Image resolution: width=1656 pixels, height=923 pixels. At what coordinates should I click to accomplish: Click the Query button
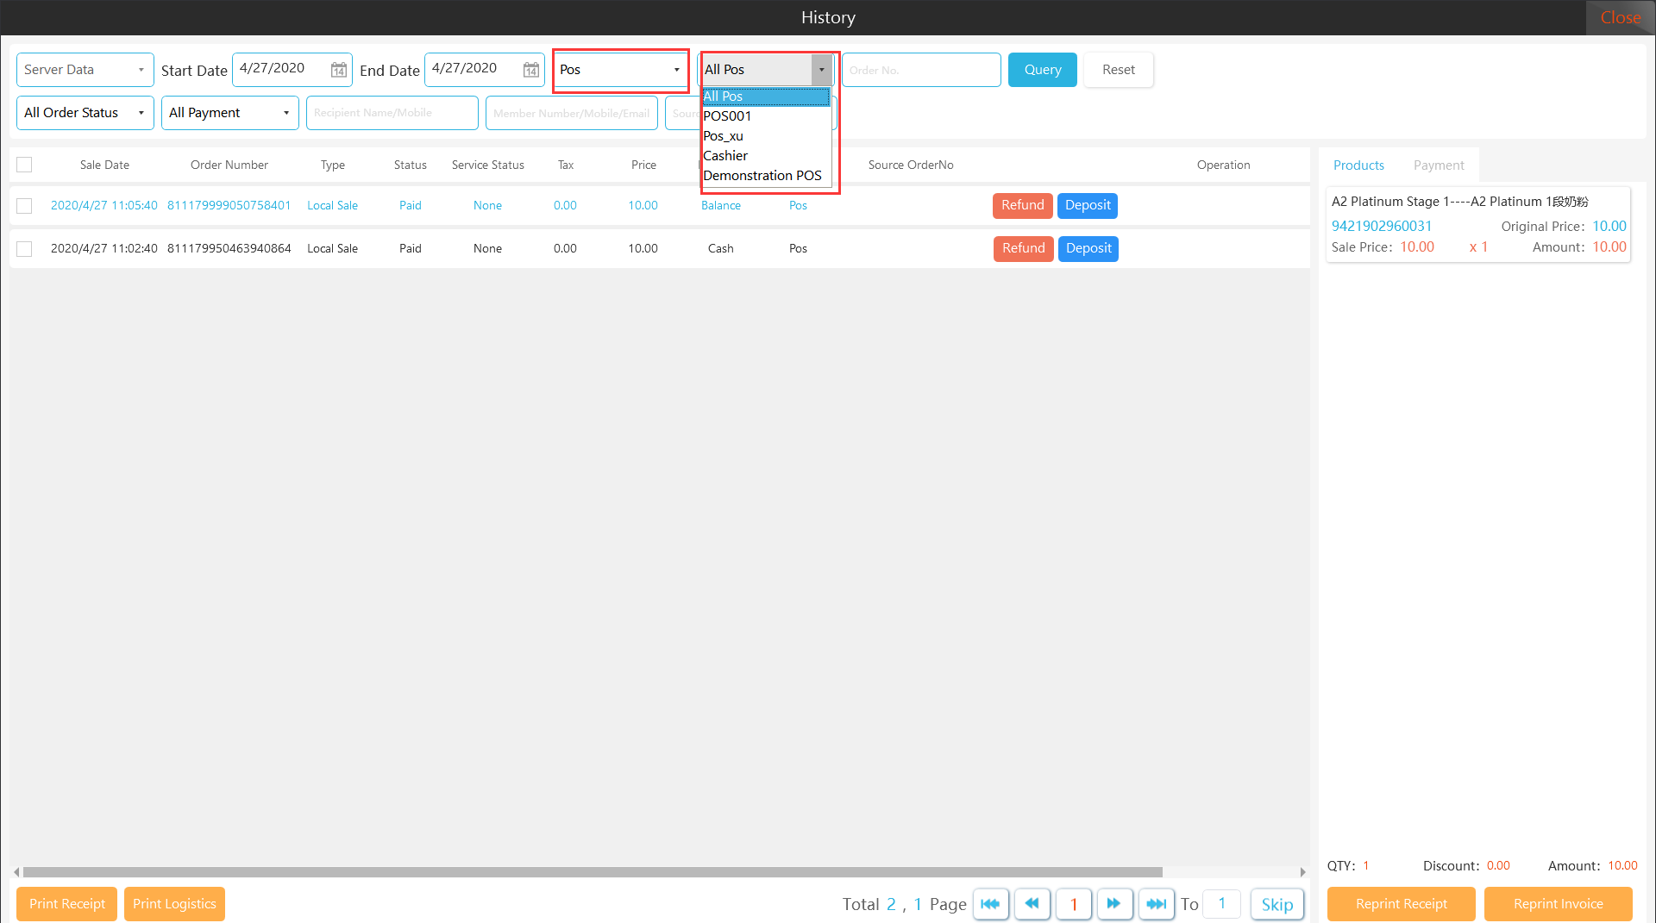coord(1042,70)
